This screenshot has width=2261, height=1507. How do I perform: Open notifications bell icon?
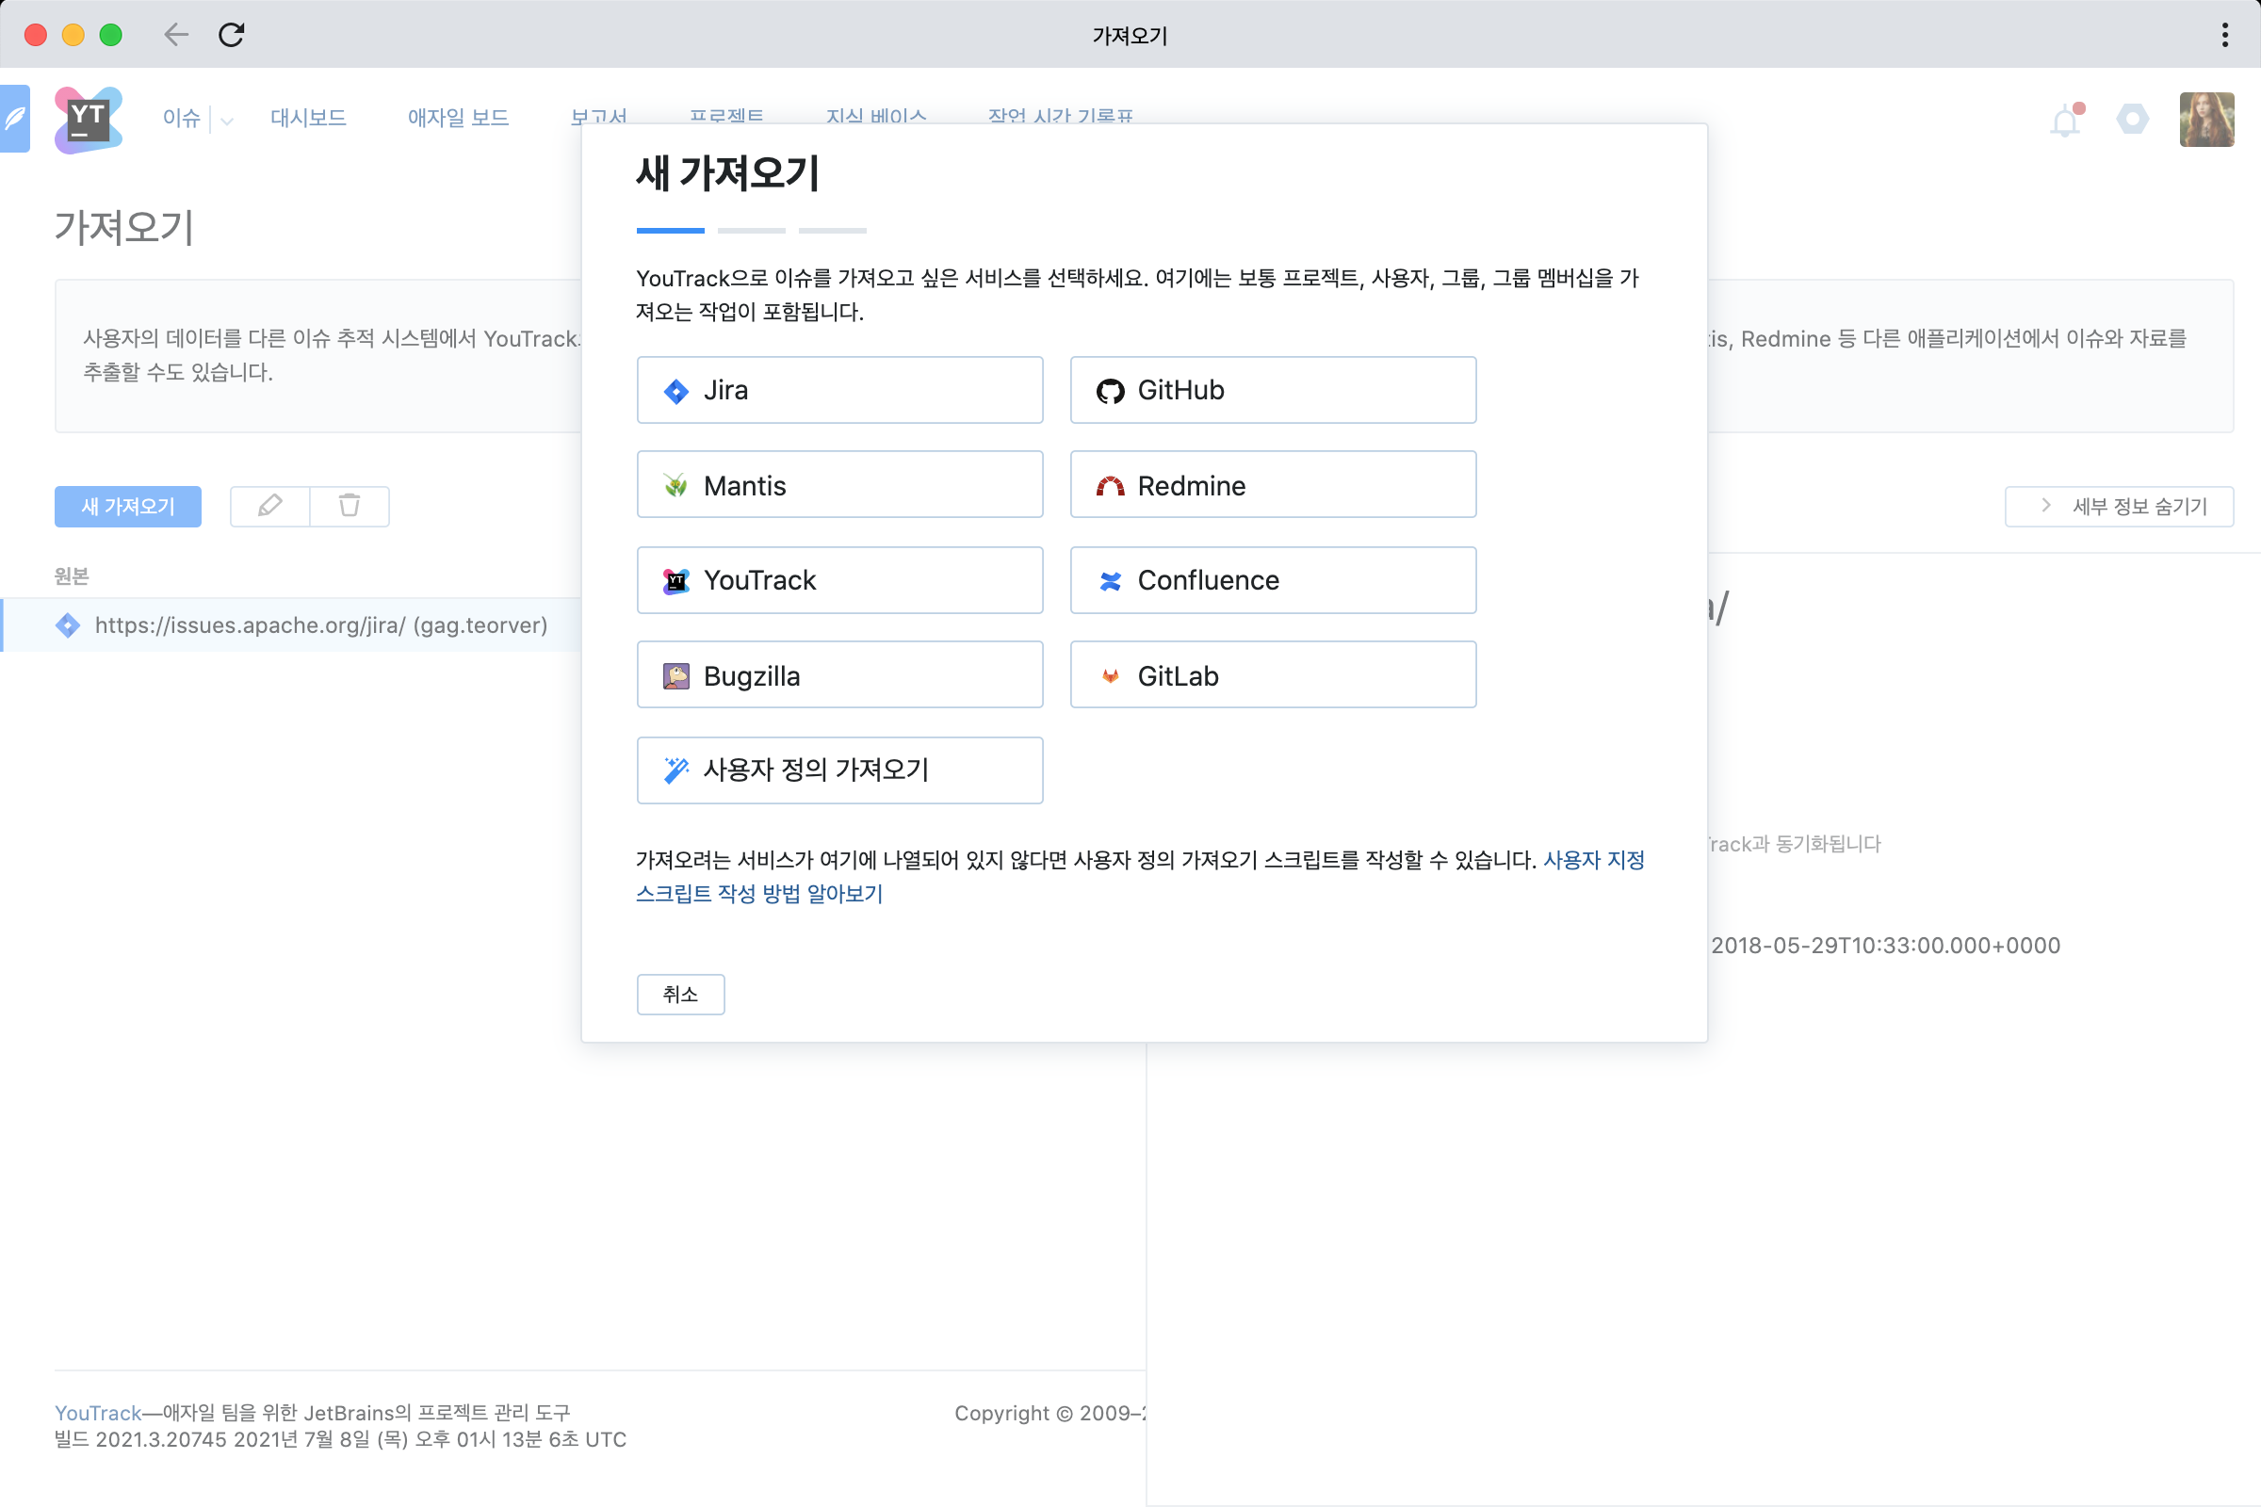click(x=2065, y=121)
